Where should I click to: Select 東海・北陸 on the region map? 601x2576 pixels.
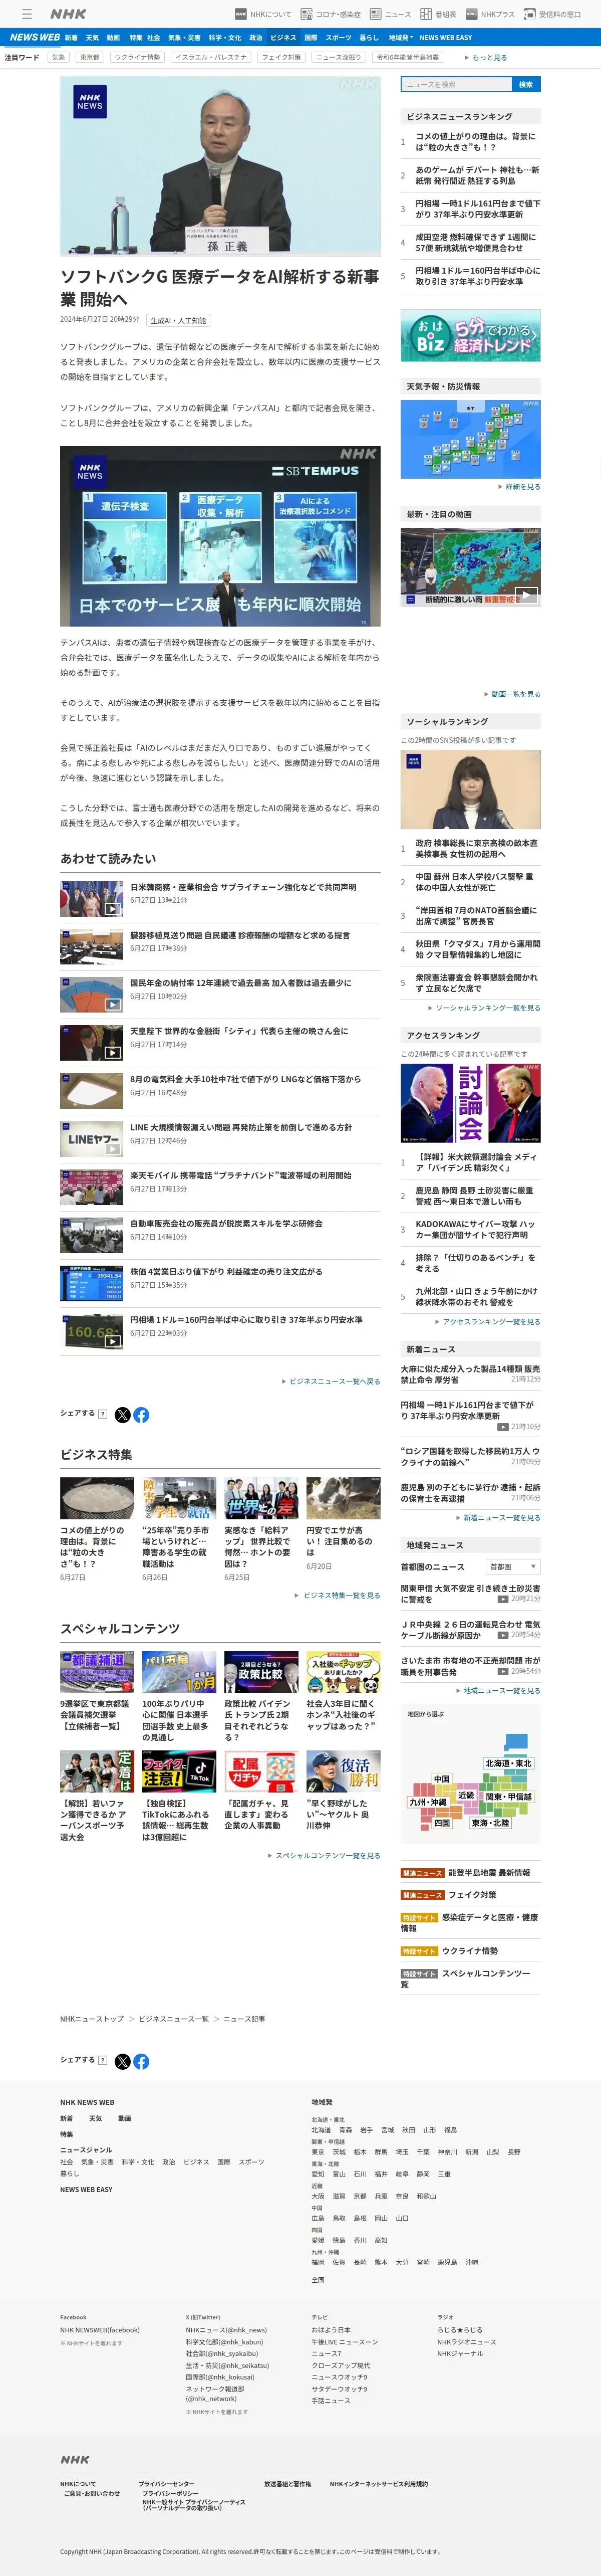pyautogui.click(x=490, y=1823)
